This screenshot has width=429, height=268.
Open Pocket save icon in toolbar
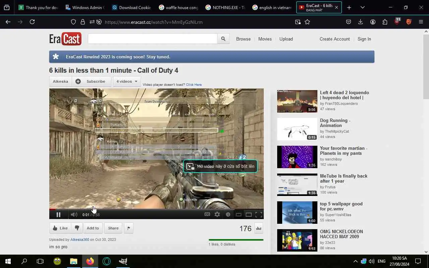pyautogui.click(x=349, y=22)
